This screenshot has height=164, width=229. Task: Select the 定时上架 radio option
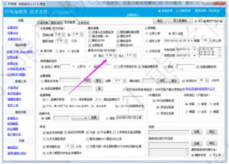point(147,41)
